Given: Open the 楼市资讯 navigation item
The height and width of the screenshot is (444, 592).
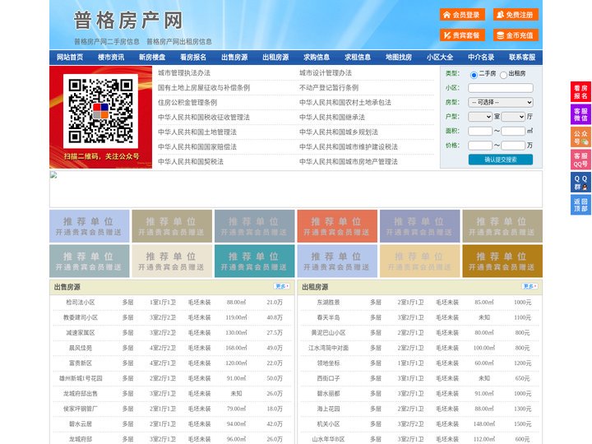Looking at the screenshot, I should pos(111,58).
